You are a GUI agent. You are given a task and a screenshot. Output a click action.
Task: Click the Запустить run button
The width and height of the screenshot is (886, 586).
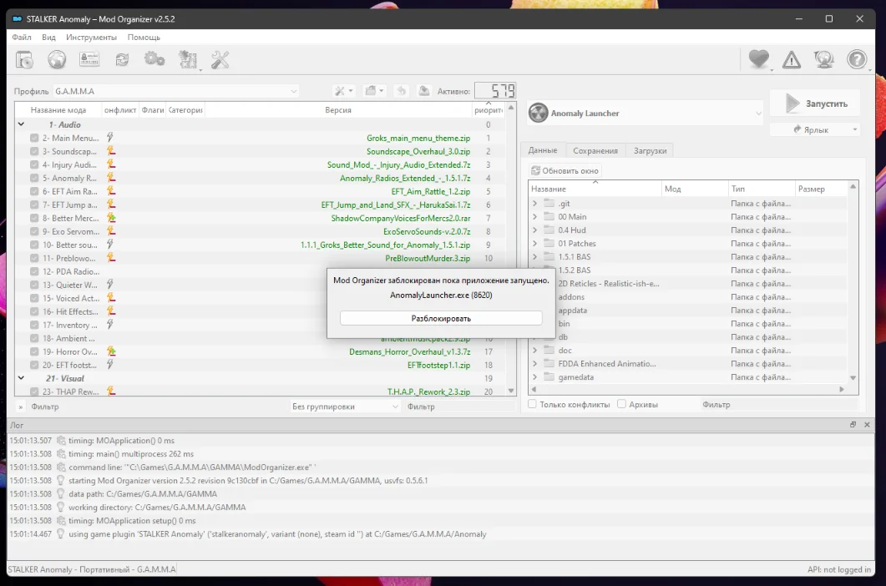tap(815, 104)
